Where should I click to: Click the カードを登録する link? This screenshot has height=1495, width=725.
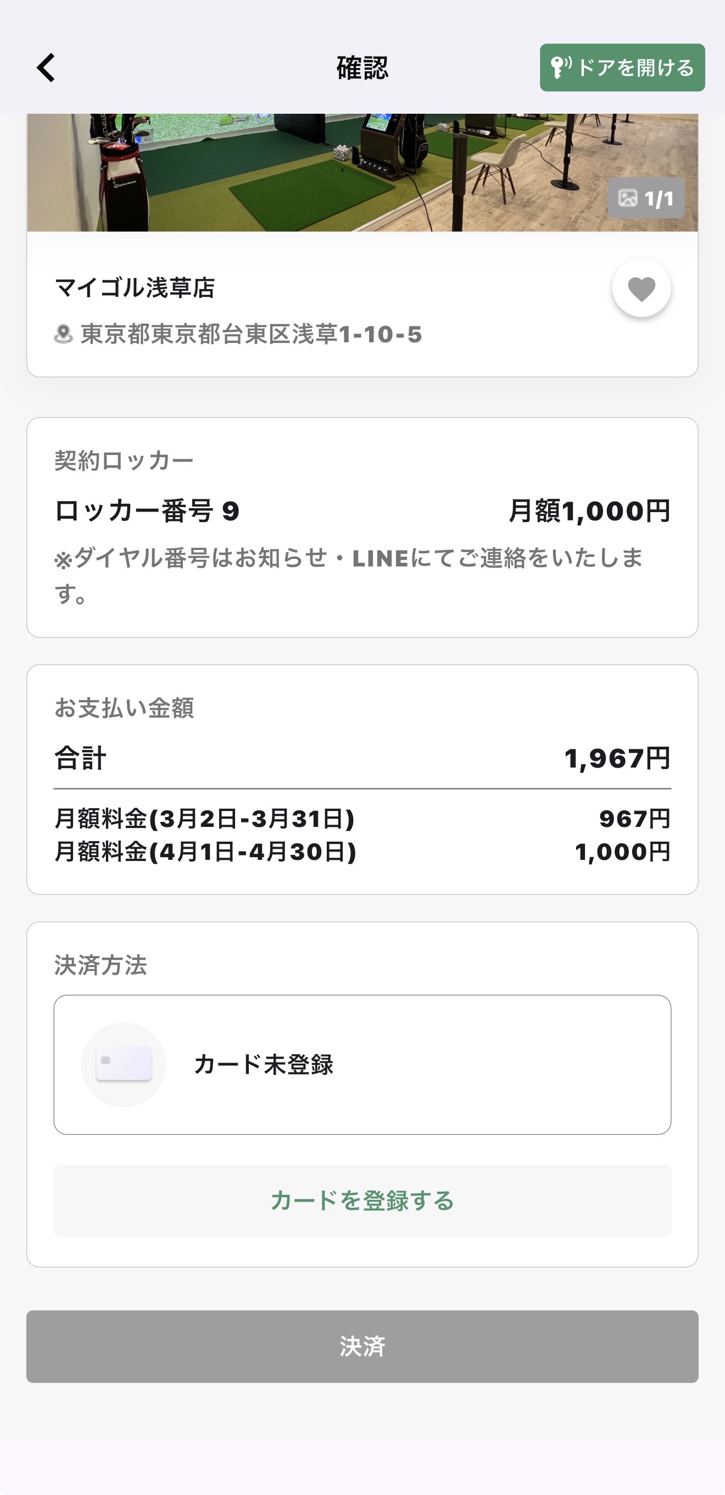coord(362,1200)
